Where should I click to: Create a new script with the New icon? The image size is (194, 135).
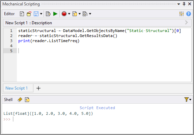[22, 14]
